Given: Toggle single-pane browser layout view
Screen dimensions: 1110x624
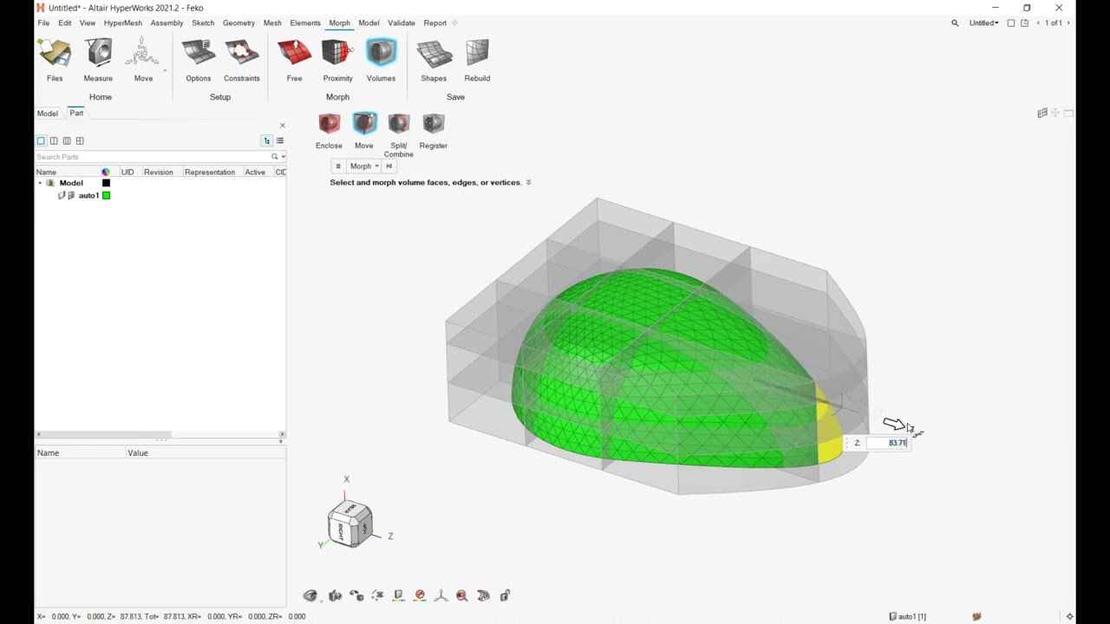Looking at the screenshot, I should pos(41,140).
